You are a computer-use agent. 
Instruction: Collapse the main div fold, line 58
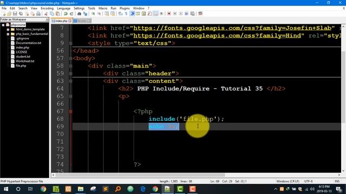(x=71, y=66)
